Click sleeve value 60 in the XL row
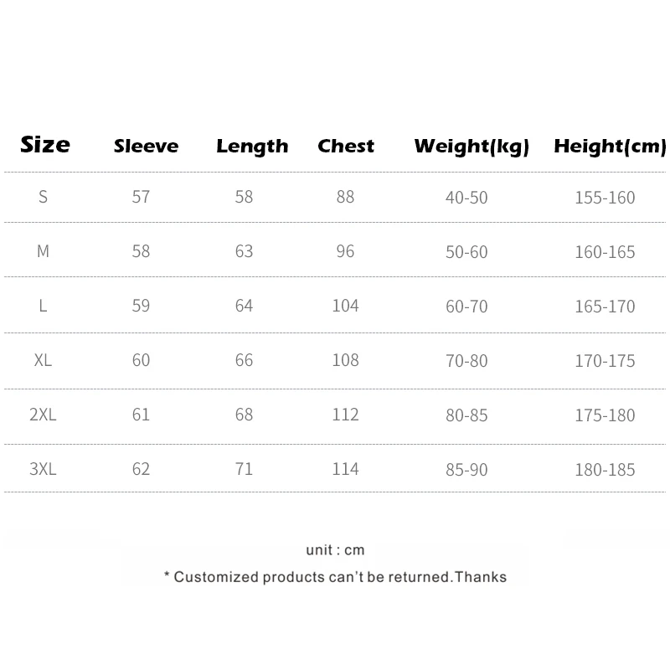Viewport: 670px width, 670px height. pyautogui.click(x=141, y=360)
